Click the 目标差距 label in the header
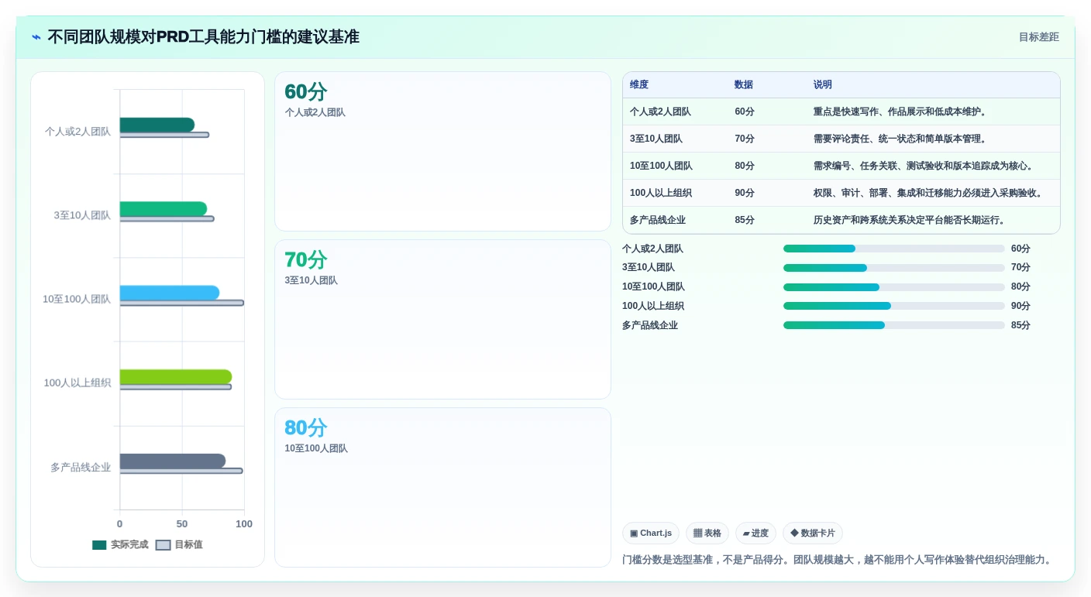This screenshot has height=597, width=1091. pos(1038,37)
